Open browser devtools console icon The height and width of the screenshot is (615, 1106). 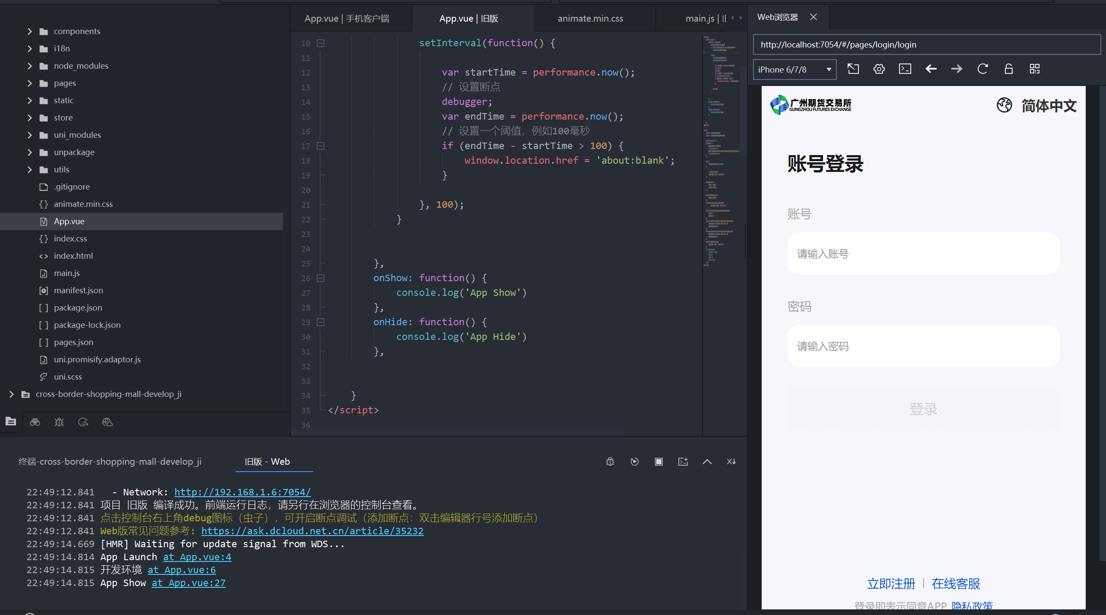[x=905, y=69]
